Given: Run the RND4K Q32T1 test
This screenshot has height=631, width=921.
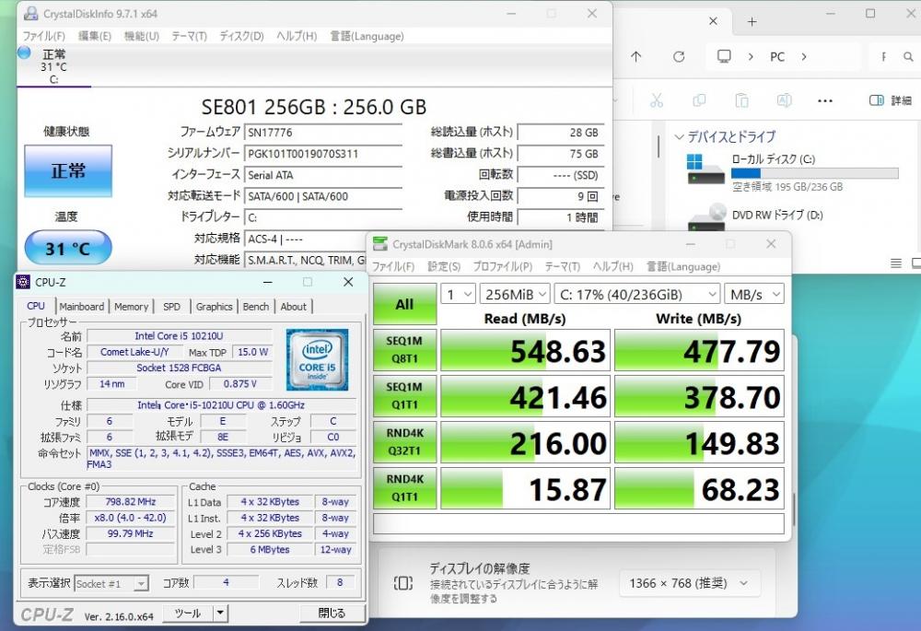Looking at the screenshot, I should (x=404, y=442).
